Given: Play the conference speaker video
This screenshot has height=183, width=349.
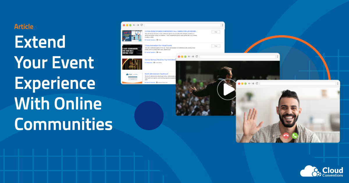Looking at the screenshot, I should coord(227,90).
